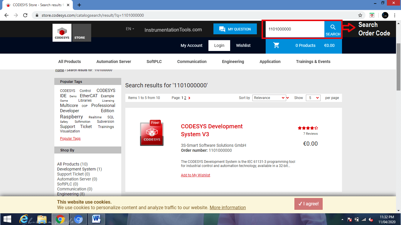This screenshot has height=225, width=401.
Task: Bookmark this page with the star icon
Action: [x=360, y=15]
